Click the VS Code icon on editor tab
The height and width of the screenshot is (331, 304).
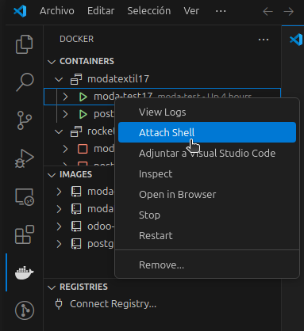296,40
